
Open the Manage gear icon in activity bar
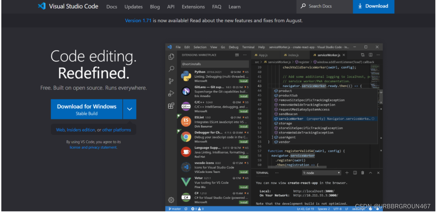point(171,200)
